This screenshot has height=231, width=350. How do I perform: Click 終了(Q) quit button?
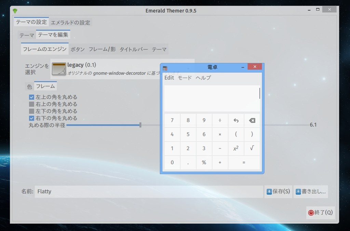pyautogui.click(x=321, y=213)
